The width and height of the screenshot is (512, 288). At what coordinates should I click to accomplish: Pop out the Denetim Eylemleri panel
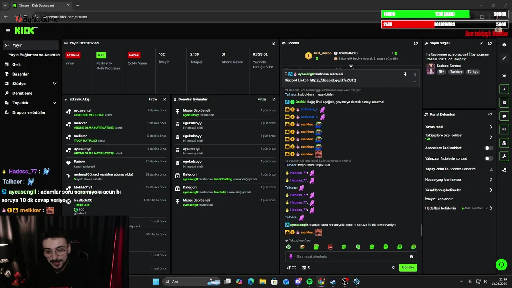click(274, 100)
